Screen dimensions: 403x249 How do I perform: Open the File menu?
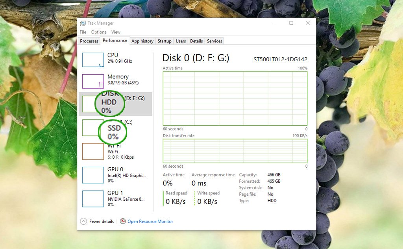click(x=83, y=32)
